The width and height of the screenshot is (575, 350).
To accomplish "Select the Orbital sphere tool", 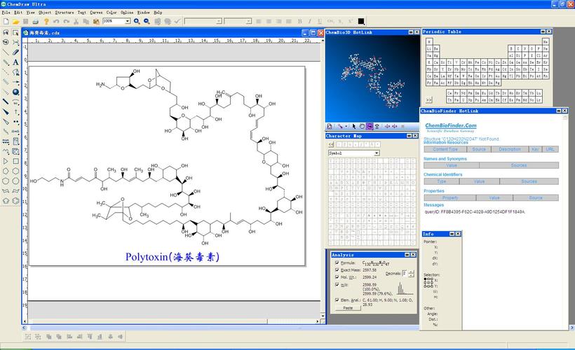I will (x=15, y=92).
